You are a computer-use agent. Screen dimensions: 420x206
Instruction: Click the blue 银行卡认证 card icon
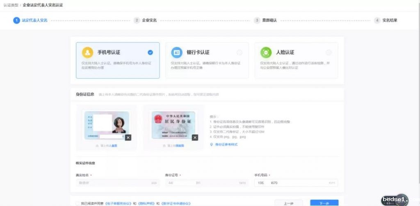click(x=177, y=52)
